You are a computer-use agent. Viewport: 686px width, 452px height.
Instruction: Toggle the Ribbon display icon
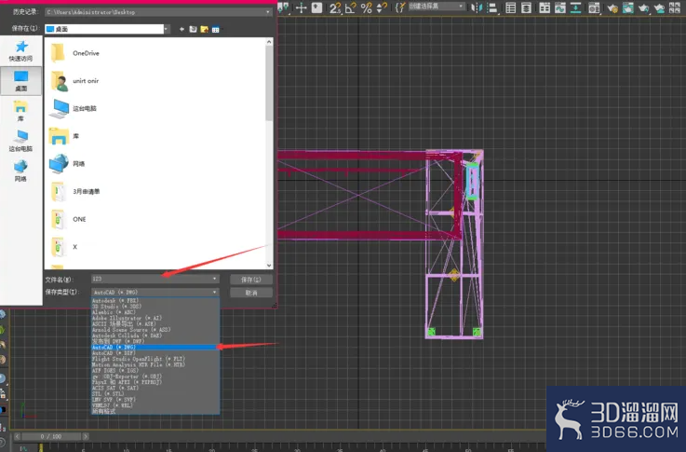pyautogui.click(x=545, y=7)
